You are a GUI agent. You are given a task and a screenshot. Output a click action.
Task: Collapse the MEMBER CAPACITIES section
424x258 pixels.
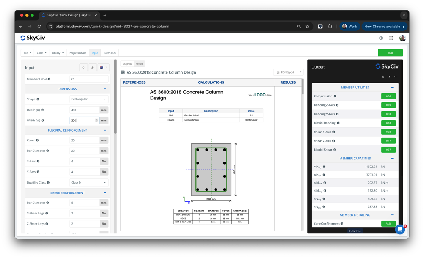(392, 159)
